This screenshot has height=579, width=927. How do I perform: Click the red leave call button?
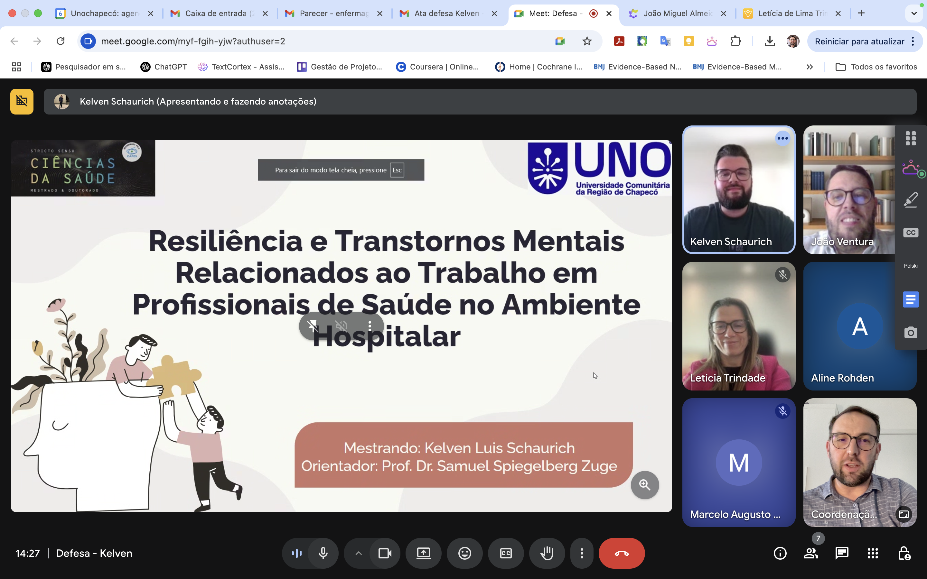pyautogui.click(x=621, y=553)
